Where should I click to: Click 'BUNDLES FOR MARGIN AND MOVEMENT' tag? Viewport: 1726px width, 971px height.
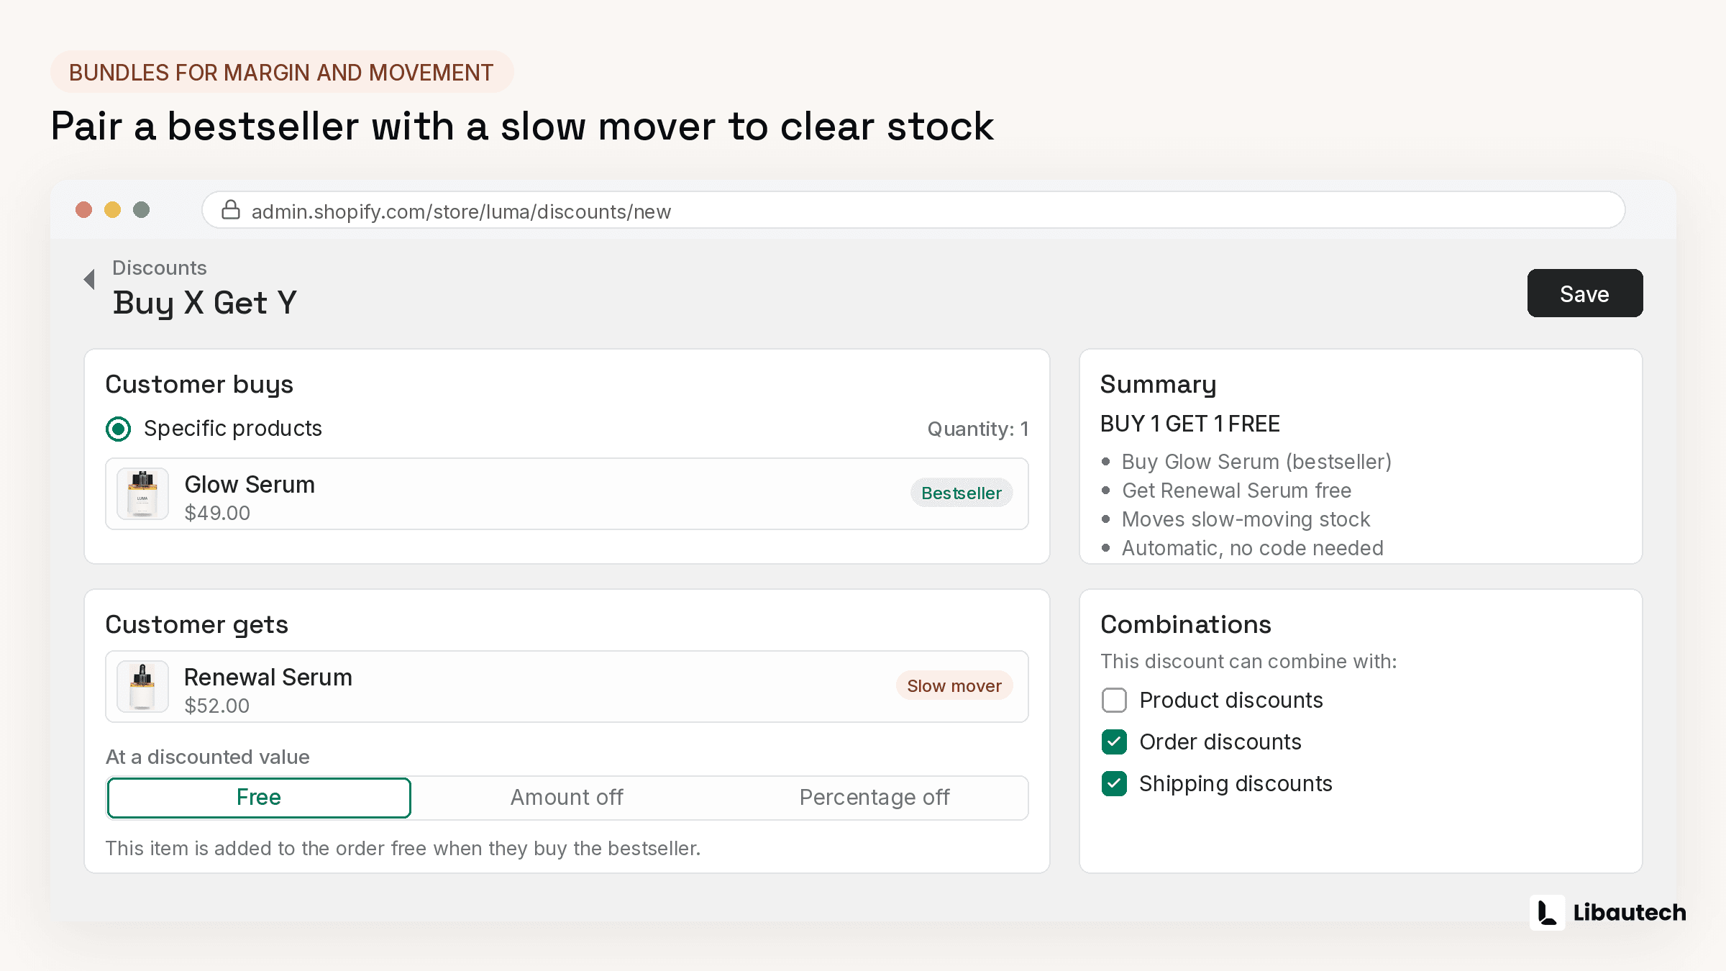click(281, 73)
